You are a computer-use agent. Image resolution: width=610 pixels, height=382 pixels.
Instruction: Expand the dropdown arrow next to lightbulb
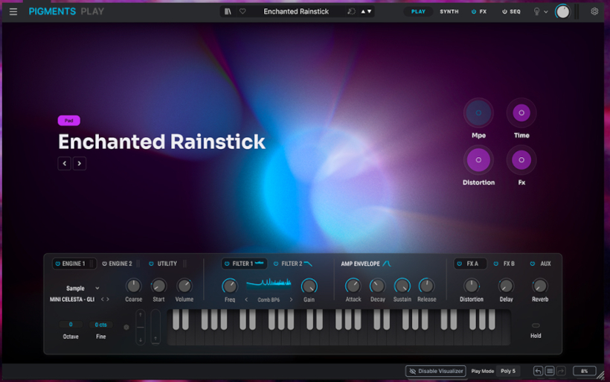546,12
